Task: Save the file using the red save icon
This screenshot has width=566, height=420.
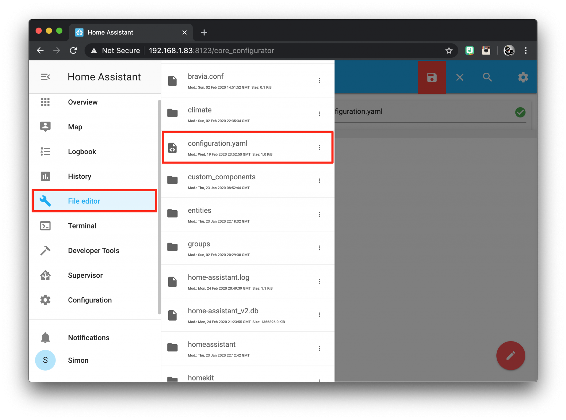Action: tap(432, 77)
